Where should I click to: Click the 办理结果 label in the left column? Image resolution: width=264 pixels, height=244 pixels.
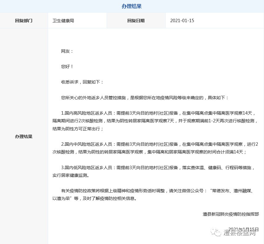[24, 136]
